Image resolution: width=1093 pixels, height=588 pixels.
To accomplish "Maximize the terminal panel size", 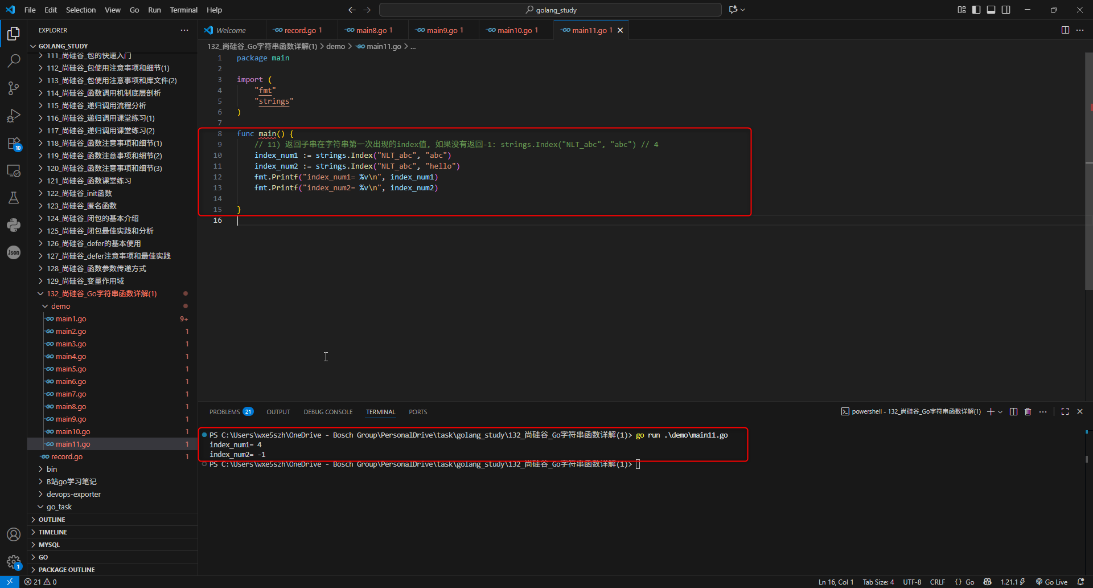I will tap(1065, 411).
